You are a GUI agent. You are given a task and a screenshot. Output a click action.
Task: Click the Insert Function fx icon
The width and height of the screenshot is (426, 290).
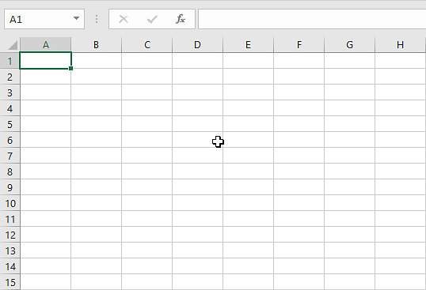[181, 19]
